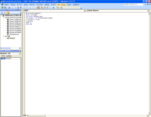Open the Object Browser toolbar icon
This screenshot has height=117, width=151.
(x=47, y=8)
